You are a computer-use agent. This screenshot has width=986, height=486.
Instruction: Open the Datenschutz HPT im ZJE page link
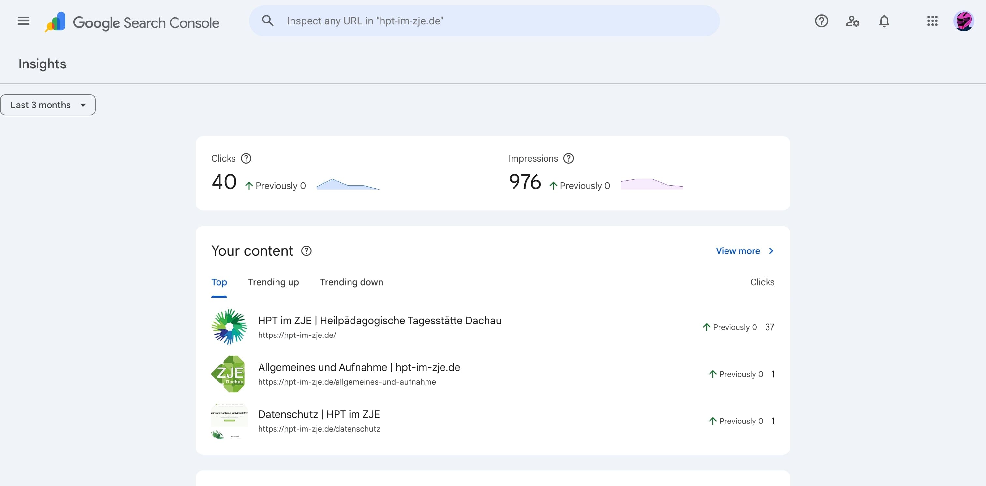319,414
